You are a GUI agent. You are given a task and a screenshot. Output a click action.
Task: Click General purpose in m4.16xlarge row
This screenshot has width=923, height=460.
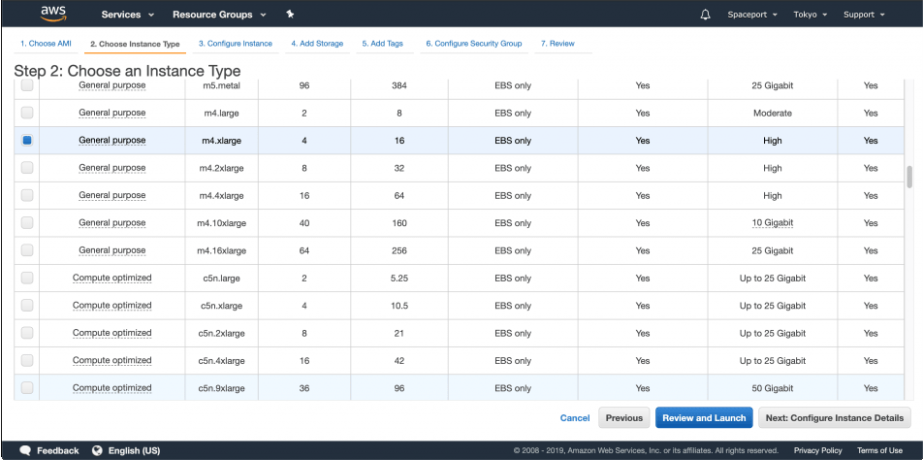[x=111, y=250]
